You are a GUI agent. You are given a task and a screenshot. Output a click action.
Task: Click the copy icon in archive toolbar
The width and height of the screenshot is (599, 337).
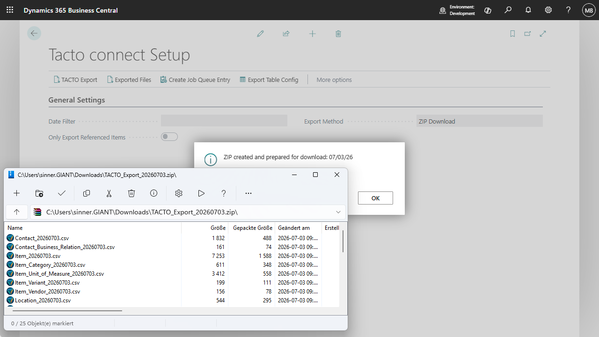click(87, 193)
